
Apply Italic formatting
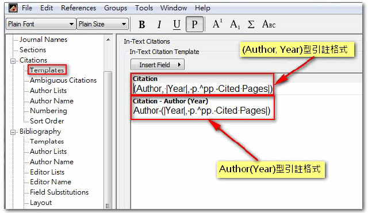159,24
